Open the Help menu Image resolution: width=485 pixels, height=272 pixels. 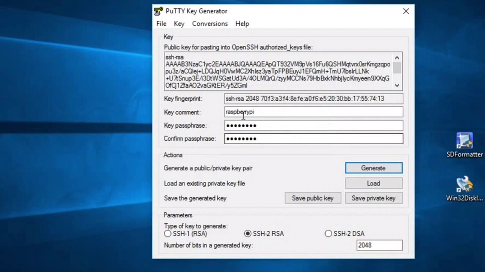(x=242, y=23)
